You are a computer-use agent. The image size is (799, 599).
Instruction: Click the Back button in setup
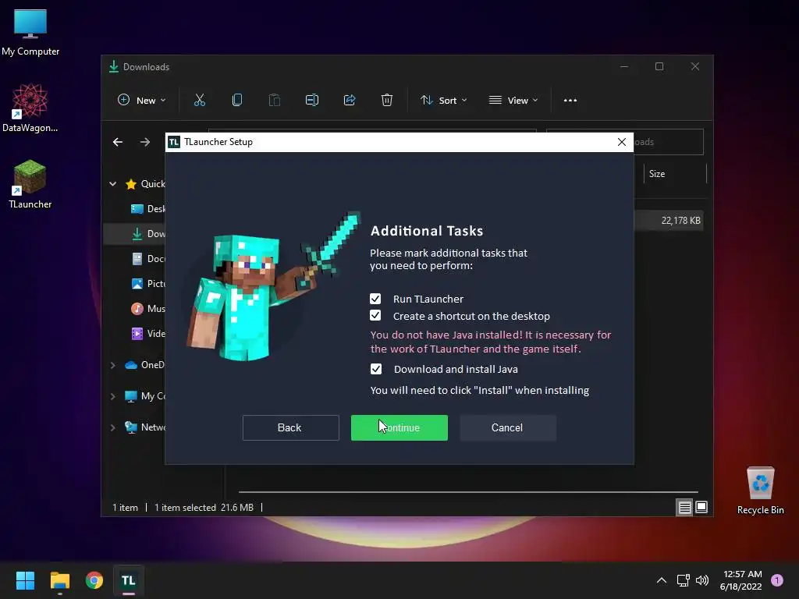click(290, 428)
